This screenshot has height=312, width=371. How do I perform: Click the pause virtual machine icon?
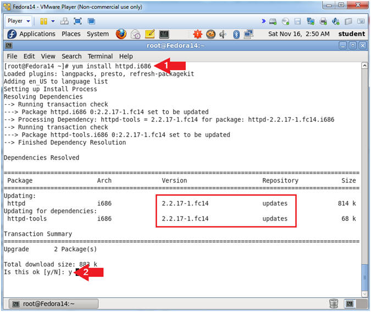pos(43,21)
